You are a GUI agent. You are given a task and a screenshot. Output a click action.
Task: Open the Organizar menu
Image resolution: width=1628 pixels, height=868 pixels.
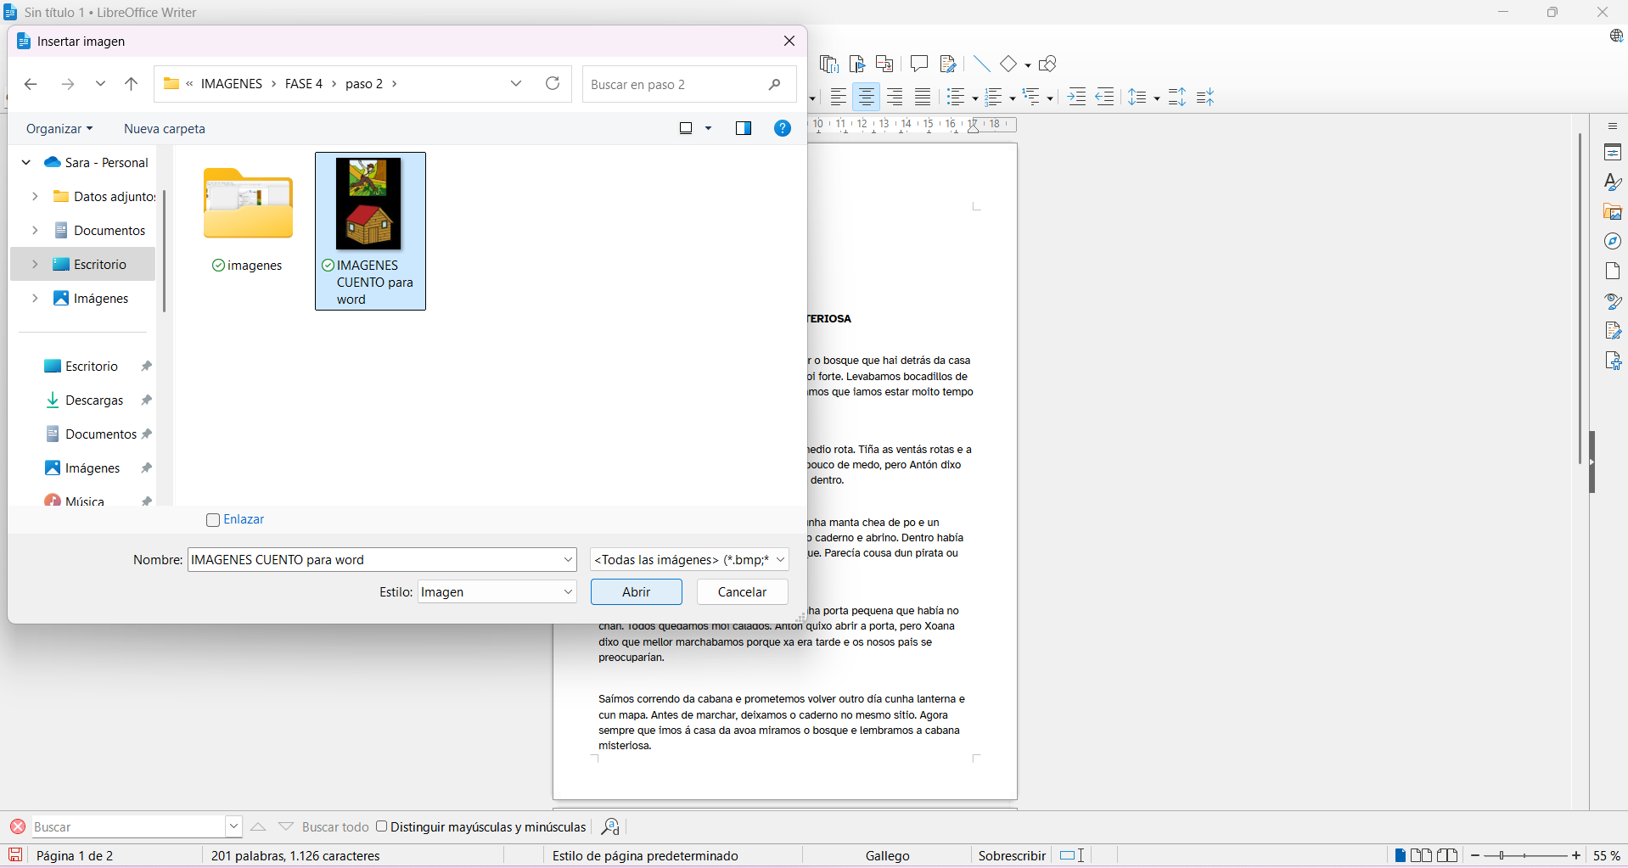59,129
